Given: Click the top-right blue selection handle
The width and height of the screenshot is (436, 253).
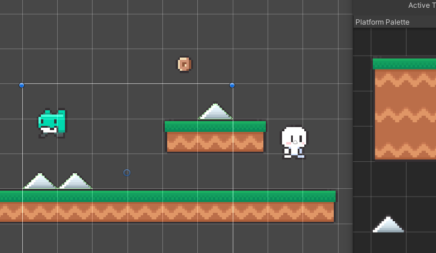Looking at the screenshot, I should point(232,85).
